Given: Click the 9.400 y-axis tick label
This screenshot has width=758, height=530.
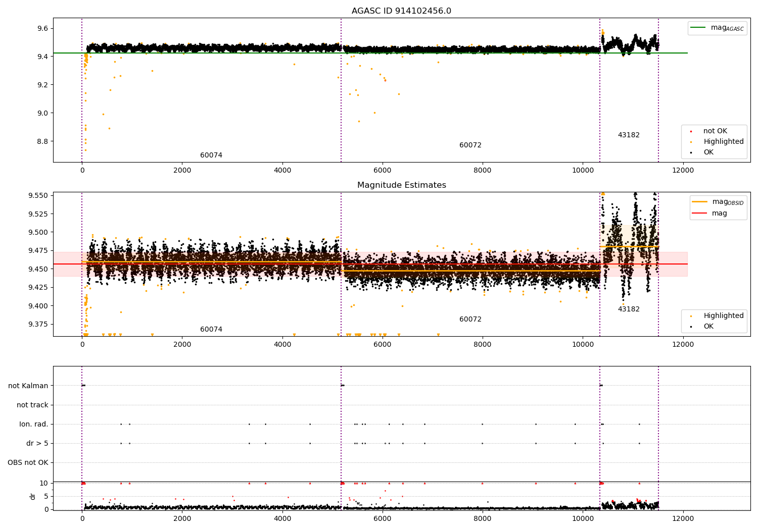Looking at the screenshot, I should coord(38,306).
